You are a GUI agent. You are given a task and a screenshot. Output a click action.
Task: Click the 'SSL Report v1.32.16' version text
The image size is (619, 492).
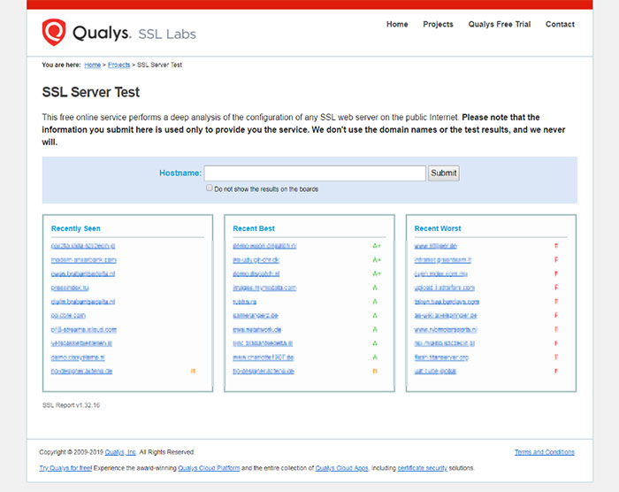(x=71, y=405)
